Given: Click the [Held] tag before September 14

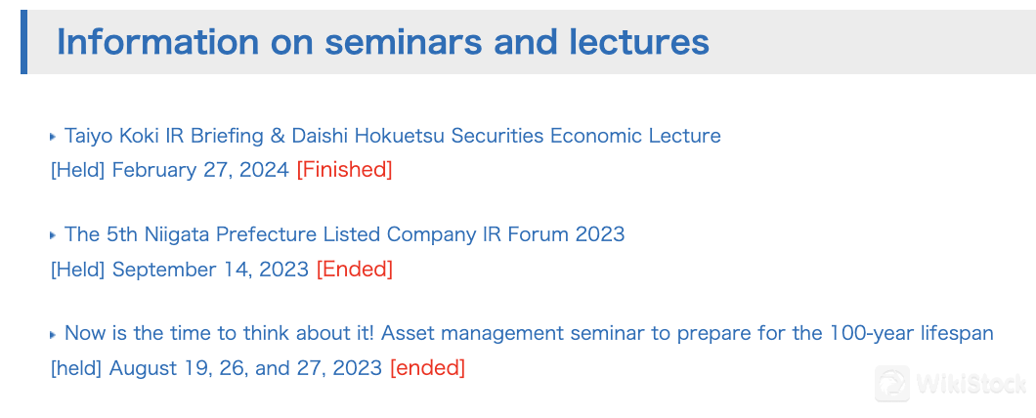Looking at the screenshot, I should tap(78, 270).
